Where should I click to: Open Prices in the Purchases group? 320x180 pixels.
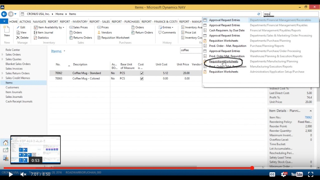point(103,27)
